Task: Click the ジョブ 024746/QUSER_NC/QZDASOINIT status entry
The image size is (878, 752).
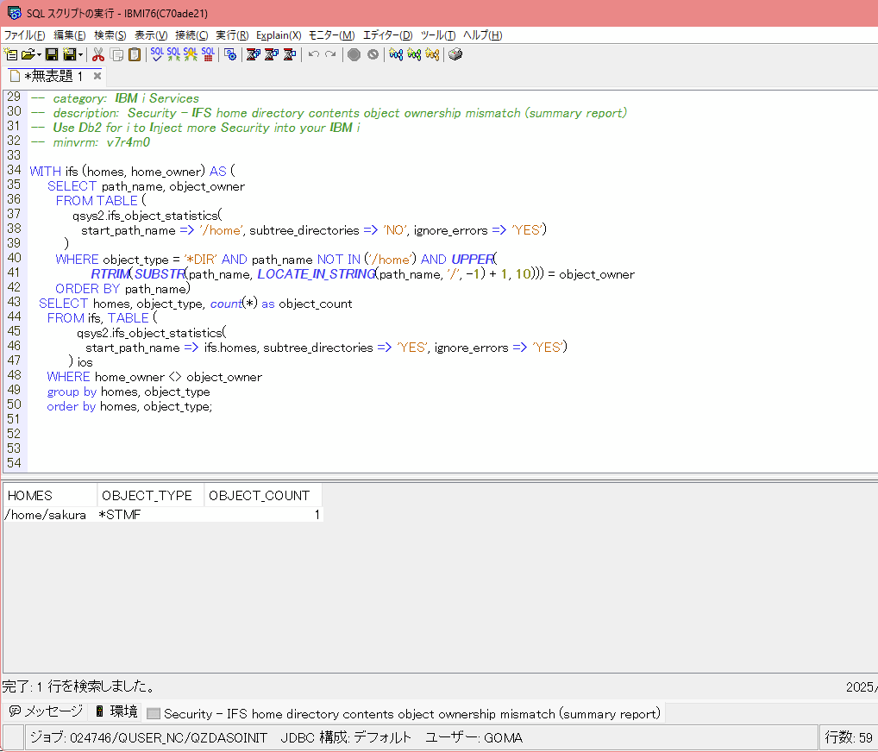Action: (148, 737)
